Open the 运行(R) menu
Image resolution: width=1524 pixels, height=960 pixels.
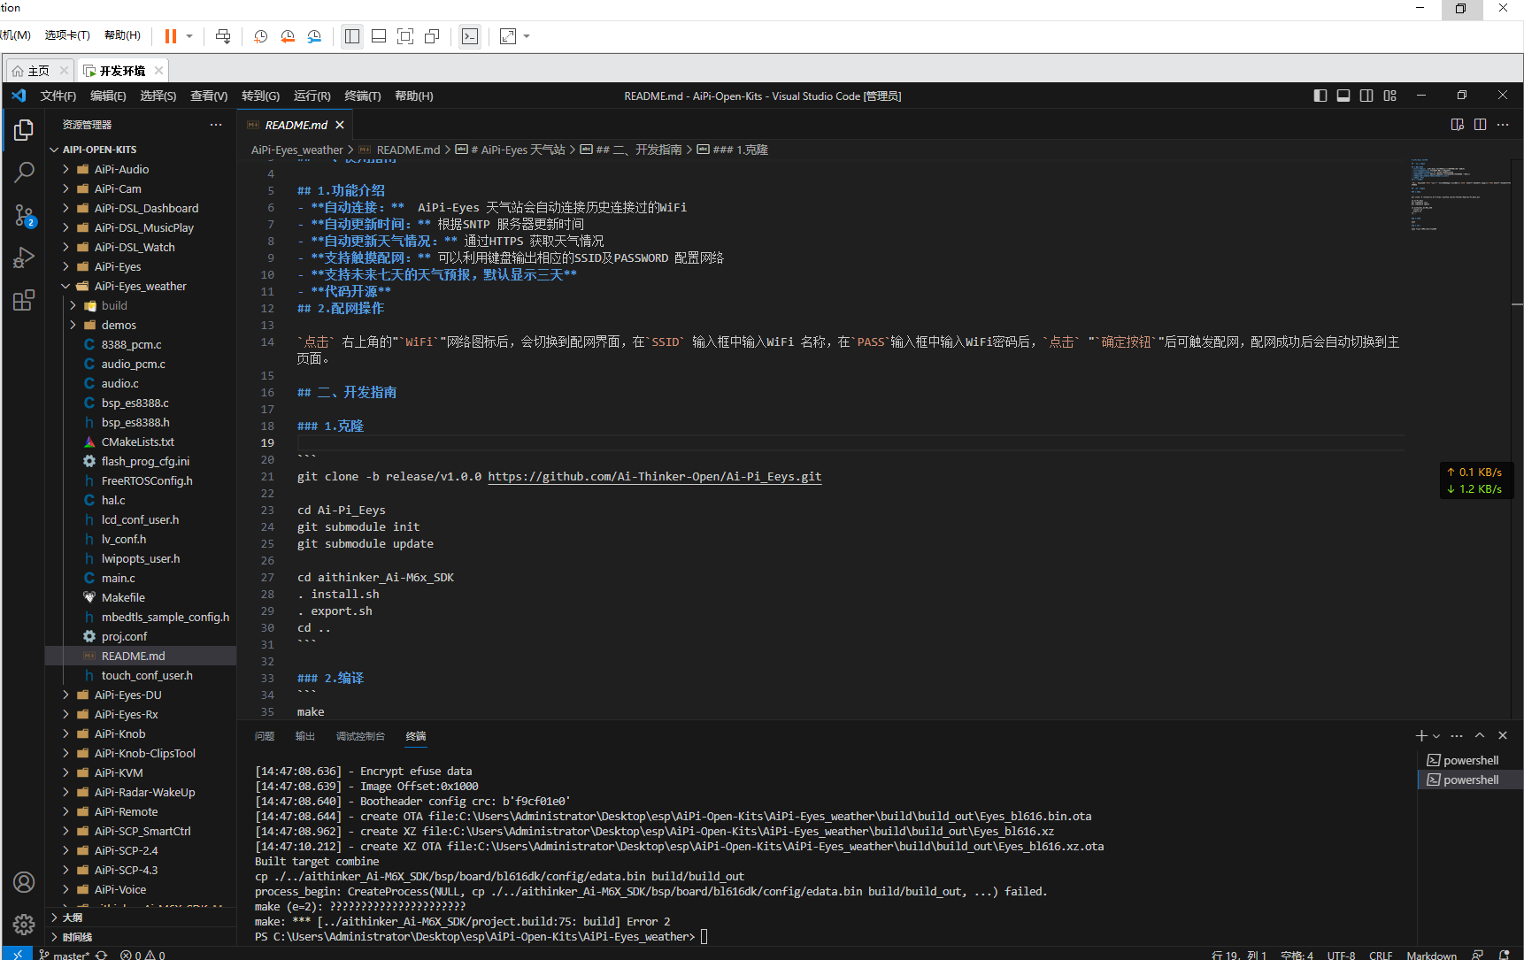click(312, 96)
